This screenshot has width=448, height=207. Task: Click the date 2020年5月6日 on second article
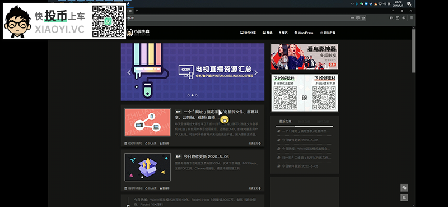[133, 188]
